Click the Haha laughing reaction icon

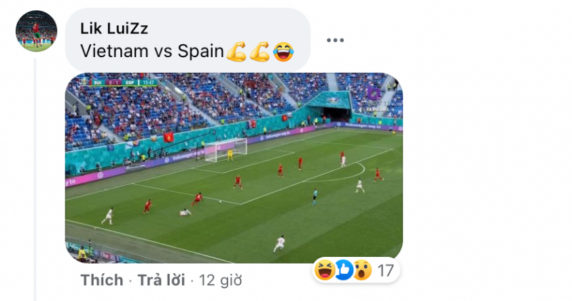324,270
